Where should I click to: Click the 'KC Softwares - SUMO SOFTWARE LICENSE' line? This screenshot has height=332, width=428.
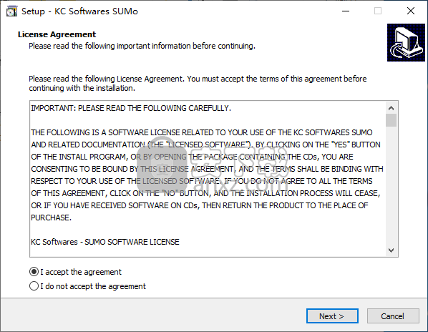105,242
